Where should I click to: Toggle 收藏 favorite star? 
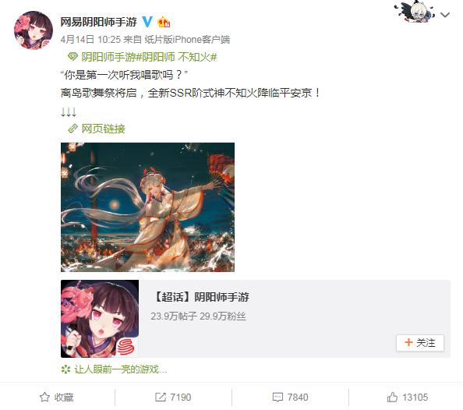(x=57, y=397)
